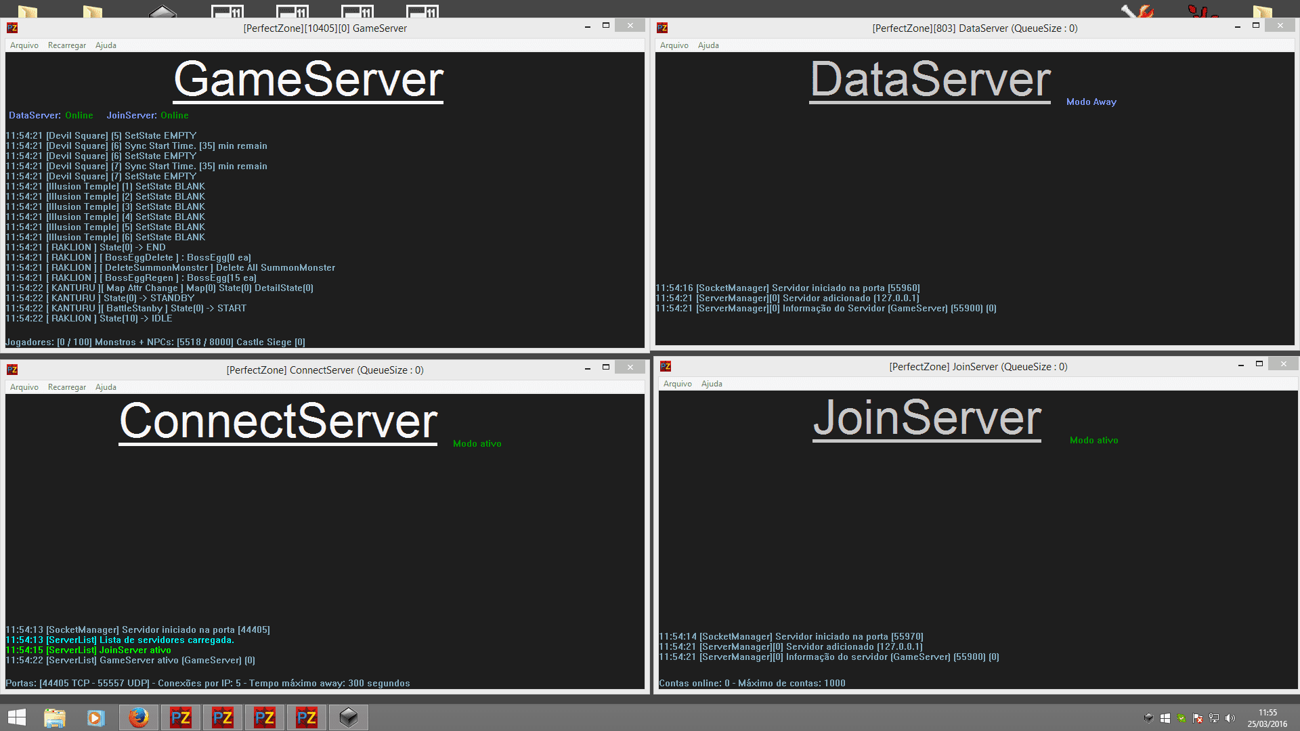Open Ajuda menu in DataServer window
1300x731 pixels.
[708, 45]
